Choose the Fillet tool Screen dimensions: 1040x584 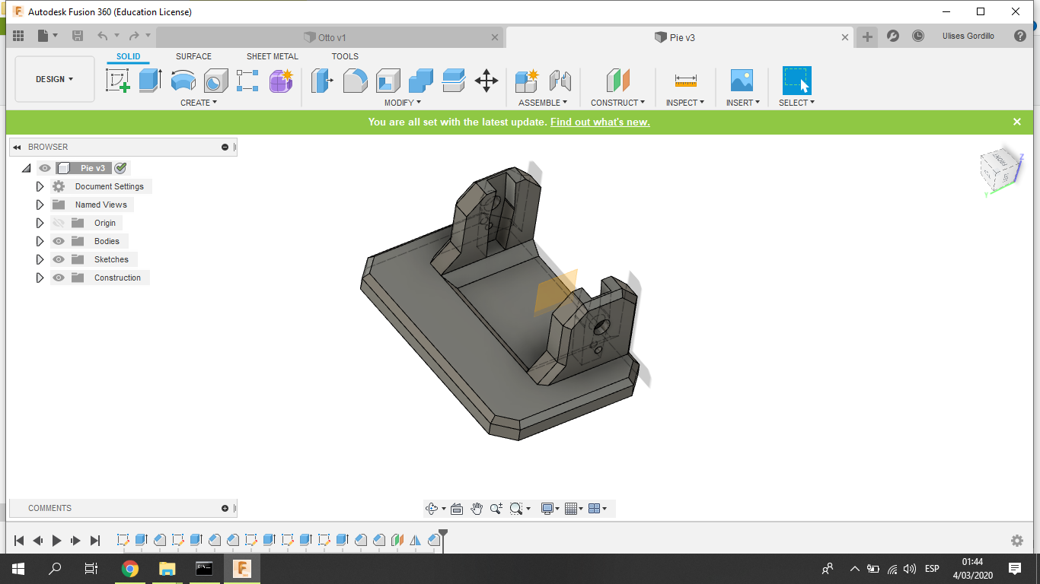click(356, 80)
